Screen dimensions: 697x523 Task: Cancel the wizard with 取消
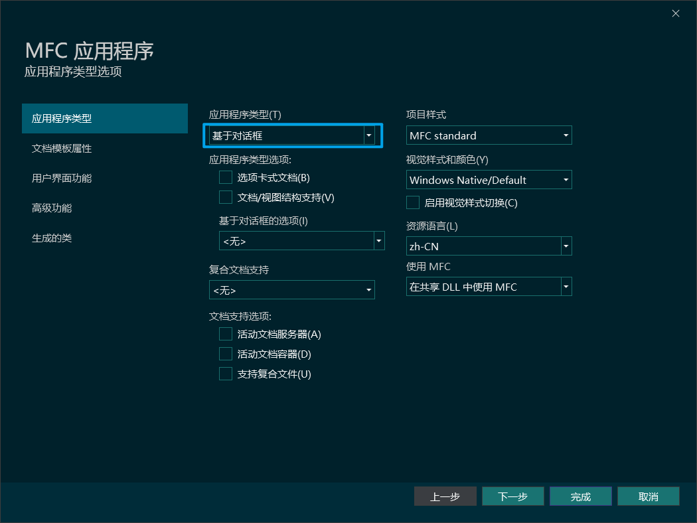tap(649, 496)
